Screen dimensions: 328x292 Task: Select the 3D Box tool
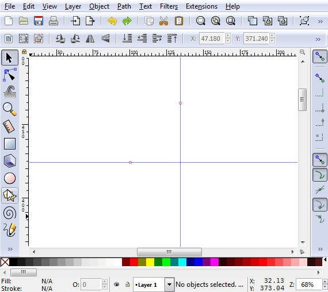[10, 161]
